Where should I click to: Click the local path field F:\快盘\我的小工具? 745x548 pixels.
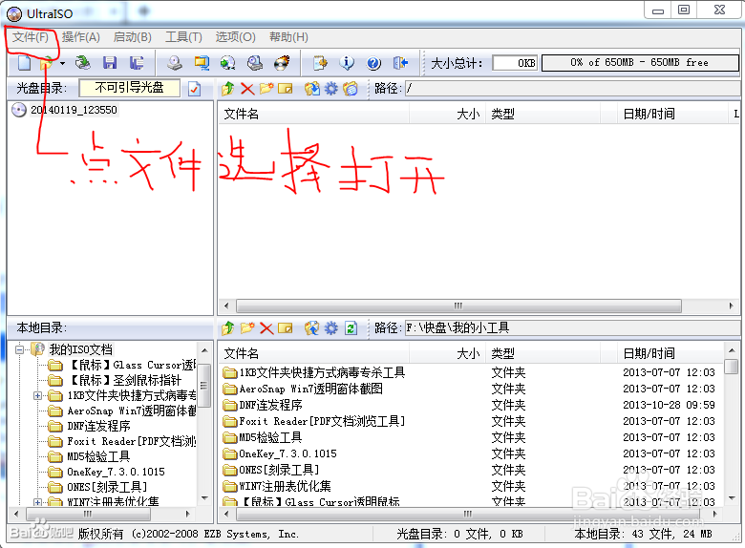point(571,328)
